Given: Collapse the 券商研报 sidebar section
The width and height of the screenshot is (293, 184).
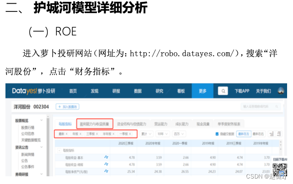Looking at the screenshot, I should click(x=41, y=174).
